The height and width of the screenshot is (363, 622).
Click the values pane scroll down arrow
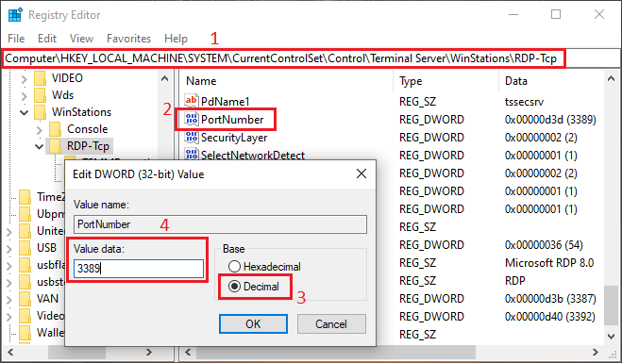click(612, 337)
